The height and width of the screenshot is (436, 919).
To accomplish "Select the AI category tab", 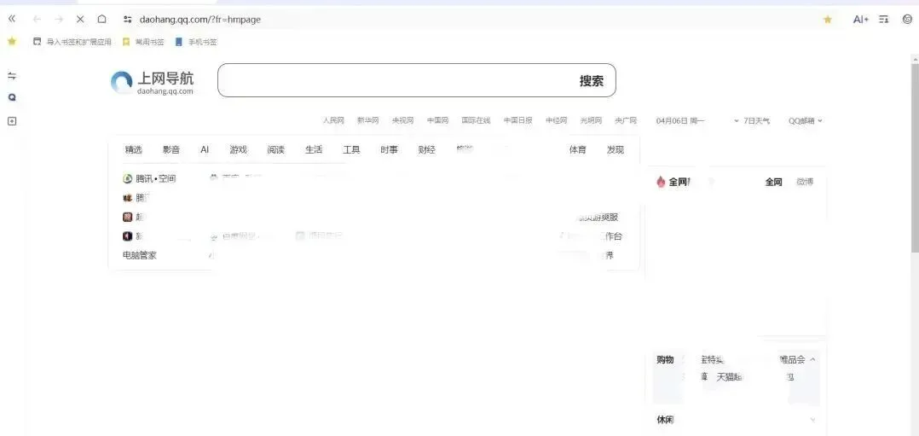I will [205, 149].
